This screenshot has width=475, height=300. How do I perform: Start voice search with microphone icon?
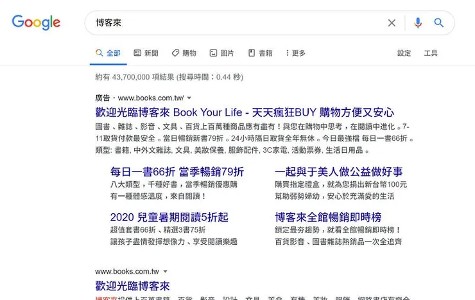(418, 22)
